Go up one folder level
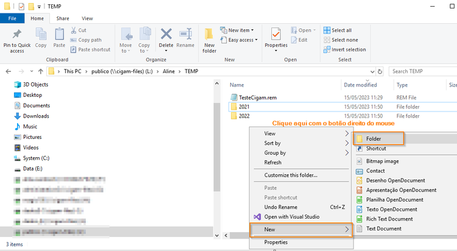The width and height of the screenshot is (457, 251). (40, 71)
